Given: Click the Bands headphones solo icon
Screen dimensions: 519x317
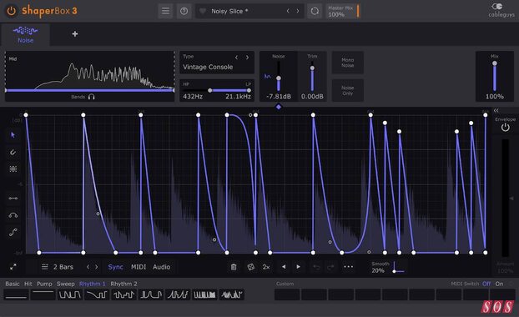Looking at the screenshot, I should click(92, 97).
